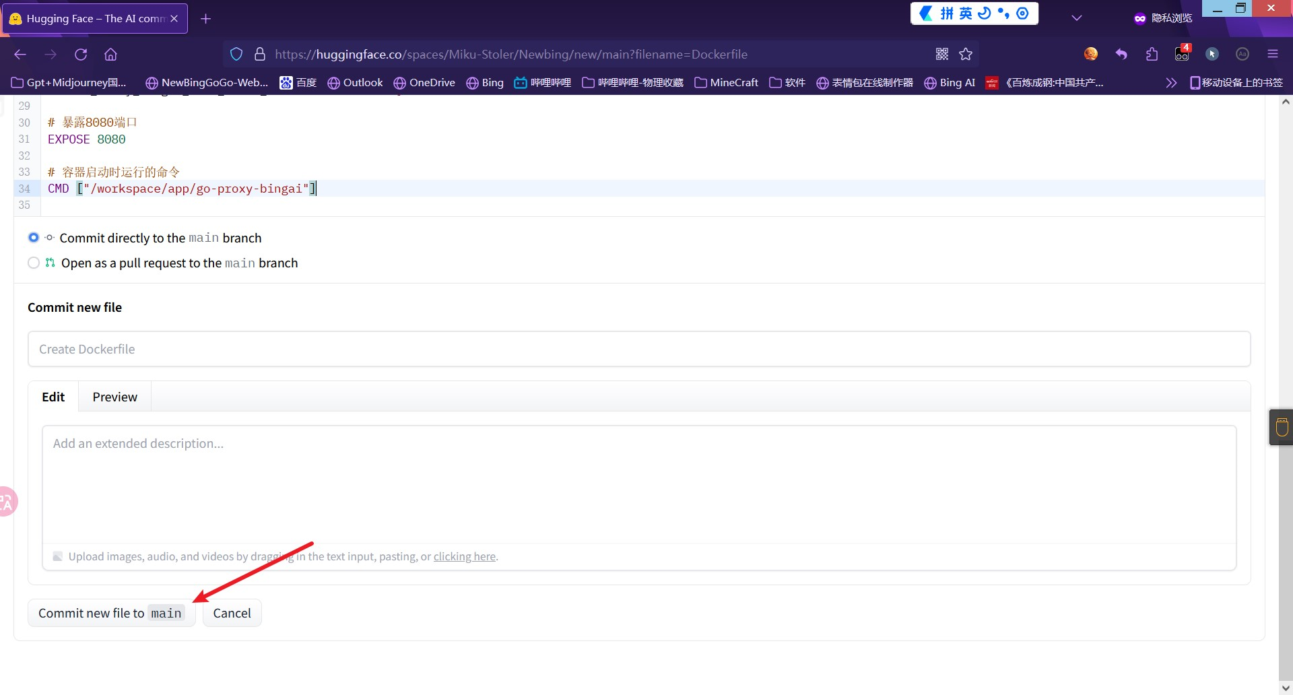Open the NewBingGoGo-Web bookmark
Viewport: 1293px width, 695px height.
coord(207,83)
